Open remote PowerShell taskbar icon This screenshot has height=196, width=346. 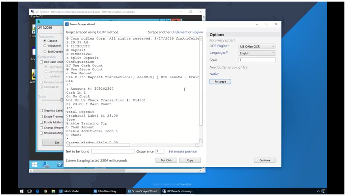(60, 164)
